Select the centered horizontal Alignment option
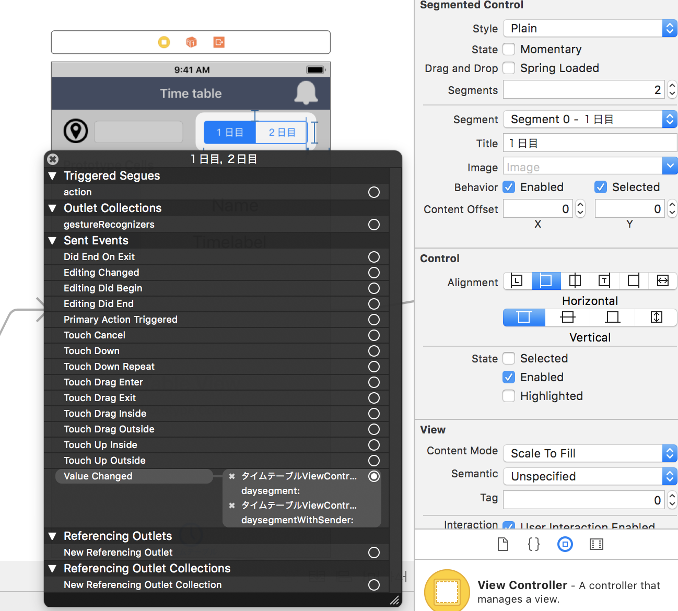678x611 pixels. [575, 281]
